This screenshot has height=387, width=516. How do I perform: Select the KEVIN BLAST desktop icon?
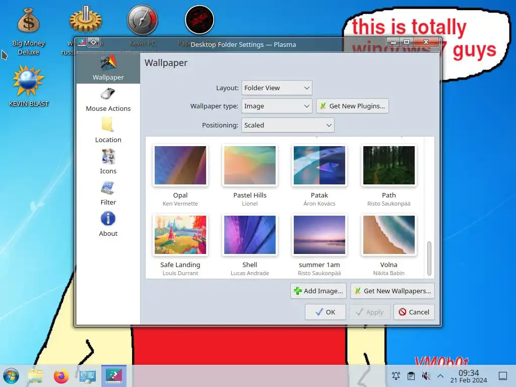(x=28, y=86)
